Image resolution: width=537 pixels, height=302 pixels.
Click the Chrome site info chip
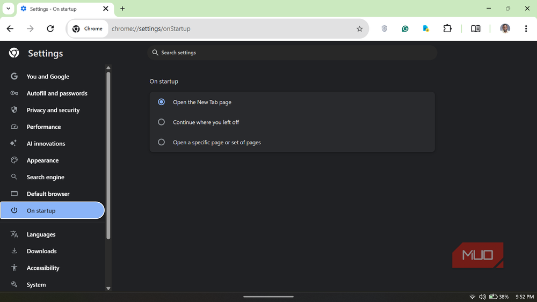click(88, 29)
